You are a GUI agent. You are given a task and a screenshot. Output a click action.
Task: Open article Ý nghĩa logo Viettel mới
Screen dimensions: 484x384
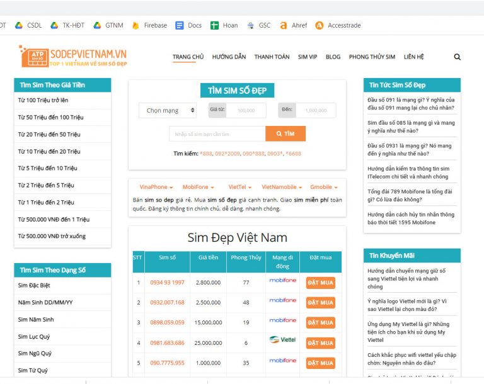point(407,305)
